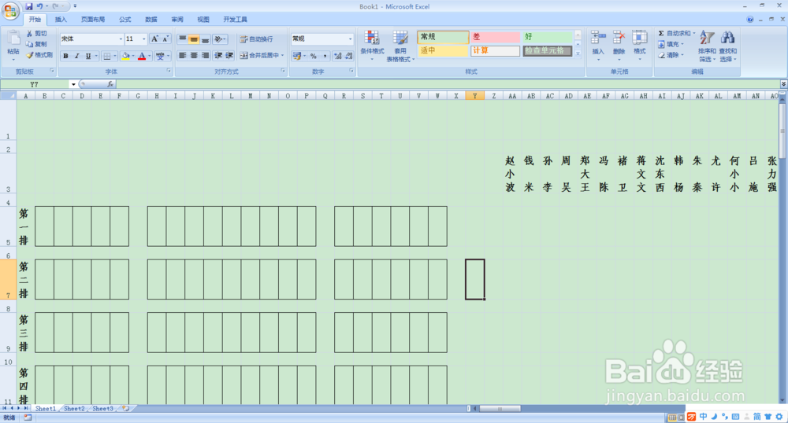
Task: Set middle vertical alignment
Action: tap(194, 39)
